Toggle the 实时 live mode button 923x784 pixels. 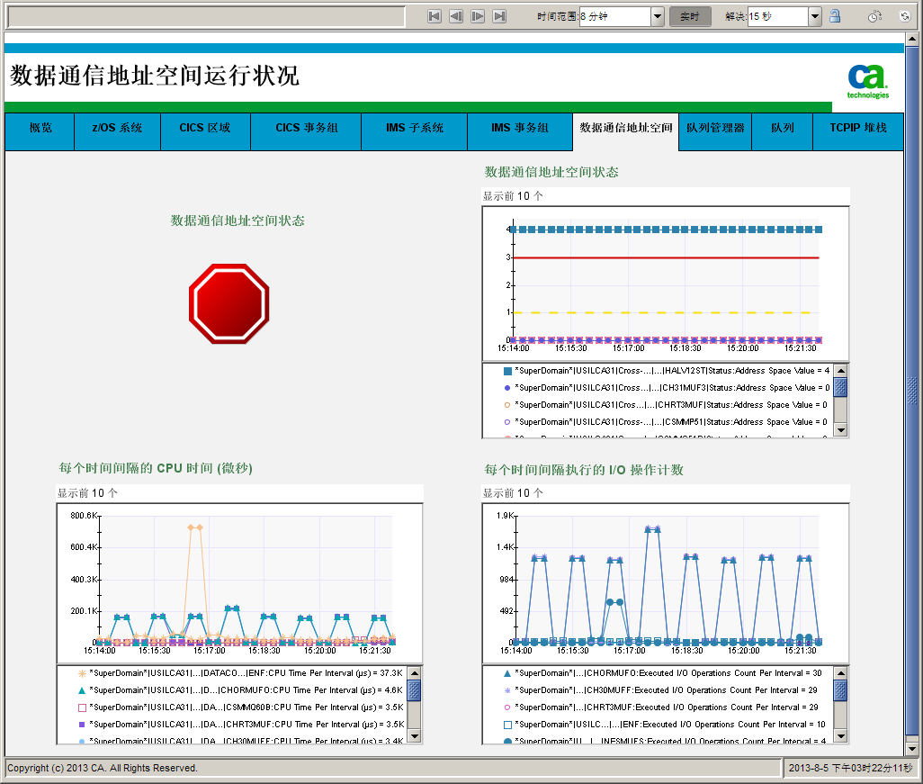pos(690,16)
